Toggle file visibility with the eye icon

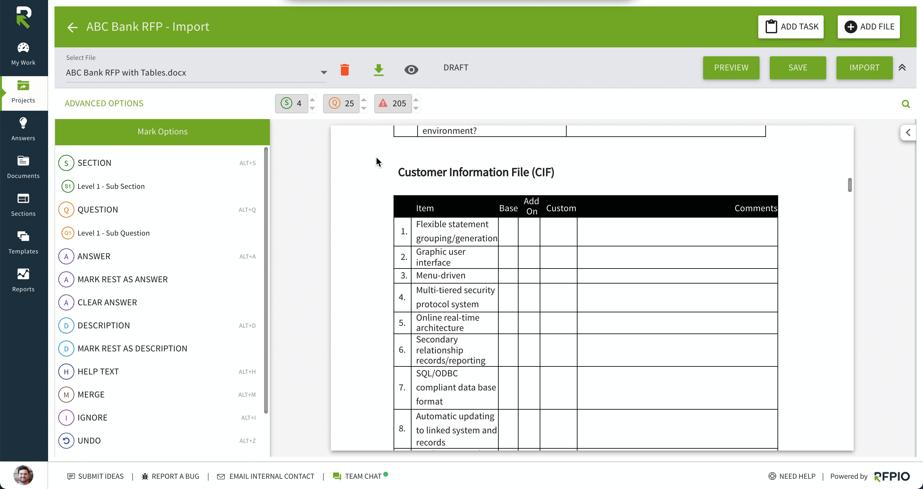point(411,70)
